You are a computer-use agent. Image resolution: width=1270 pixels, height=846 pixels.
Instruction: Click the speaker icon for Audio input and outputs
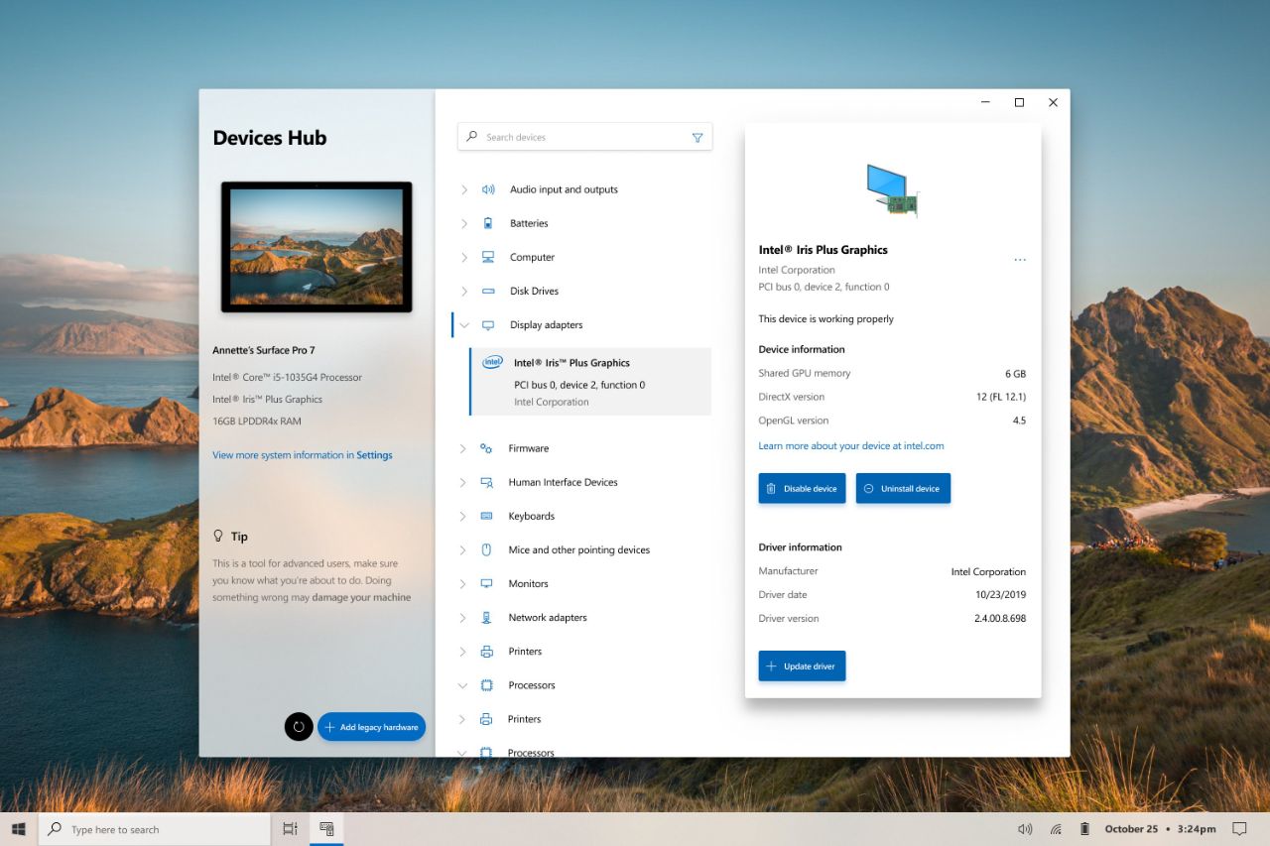pyautogui.click(x=487, y=189)
